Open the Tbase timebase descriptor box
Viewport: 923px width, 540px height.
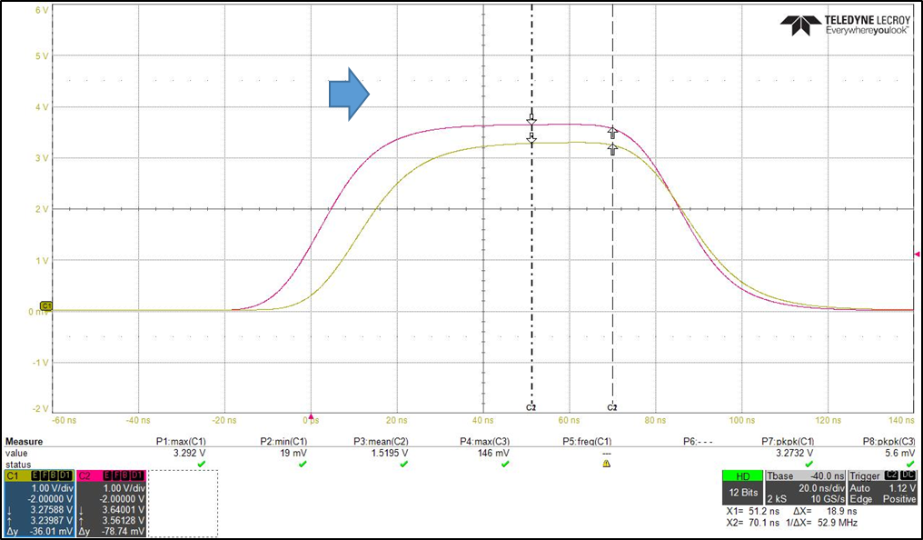tap(805, 487)
